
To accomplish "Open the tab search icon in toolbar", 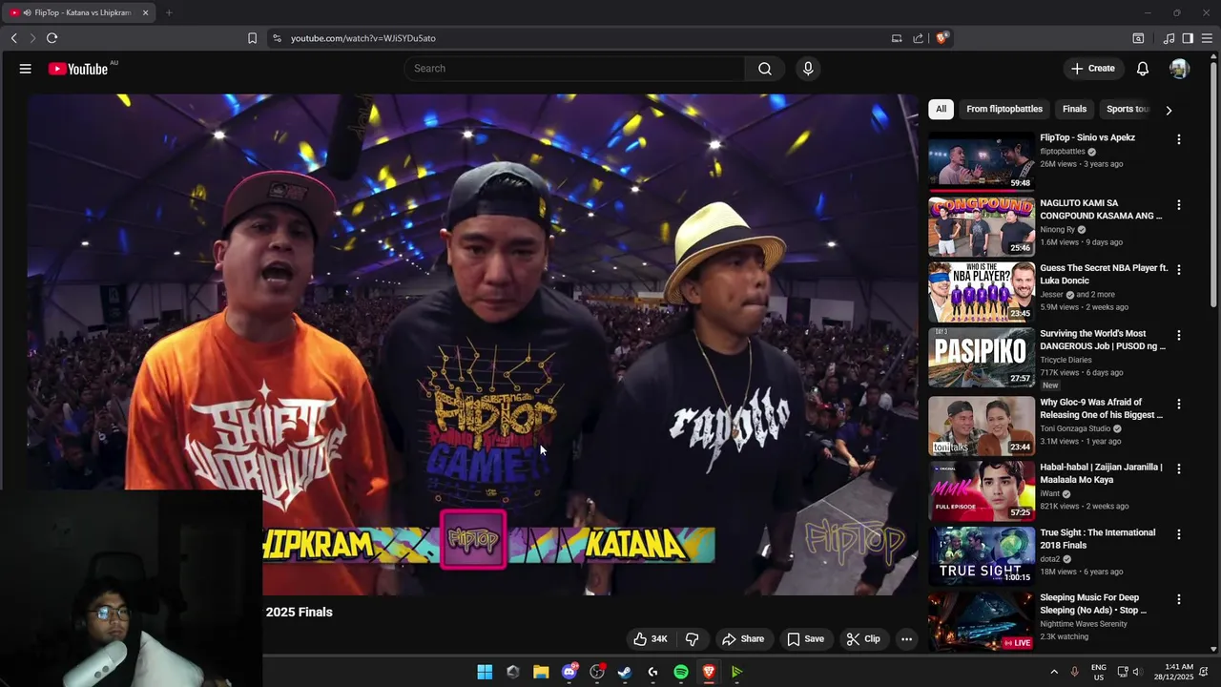I will point(1138,38).
